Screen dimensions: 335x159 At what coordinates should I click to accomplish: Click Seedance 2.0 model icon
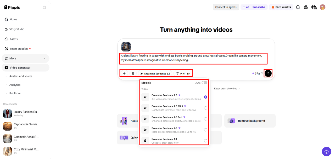pyautogui.click(x=145, y=130)
